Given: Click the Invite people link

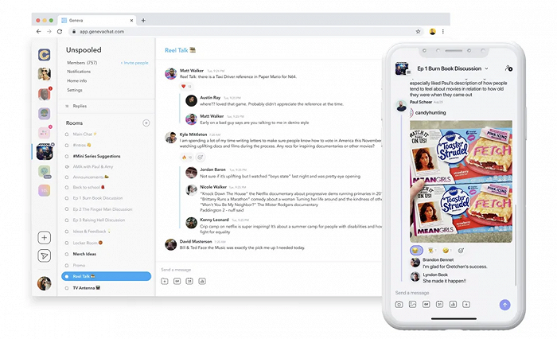Looking at the screenshot, I should coord(134,63).
